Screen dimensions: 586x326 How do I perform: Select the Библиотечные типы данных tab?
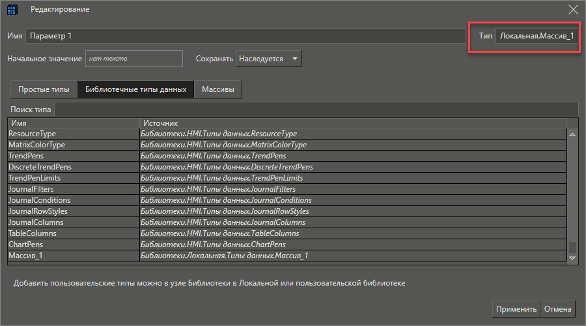point(135,89)
